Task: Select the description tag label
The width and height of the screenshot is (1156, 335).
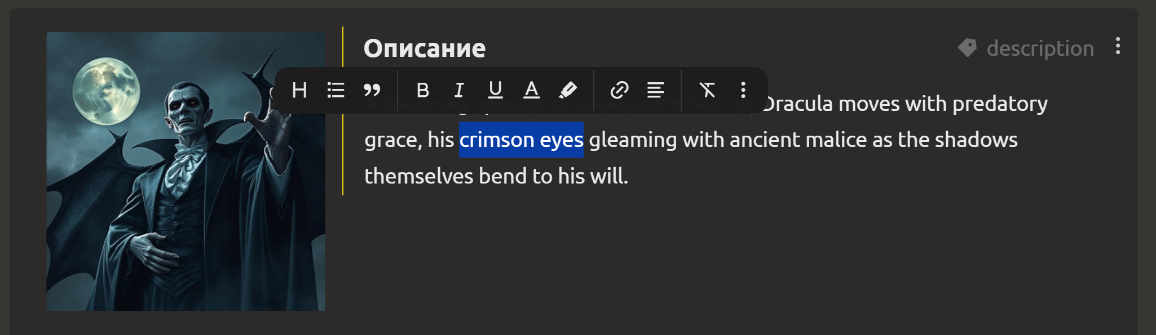Action: click(1040, 48)
